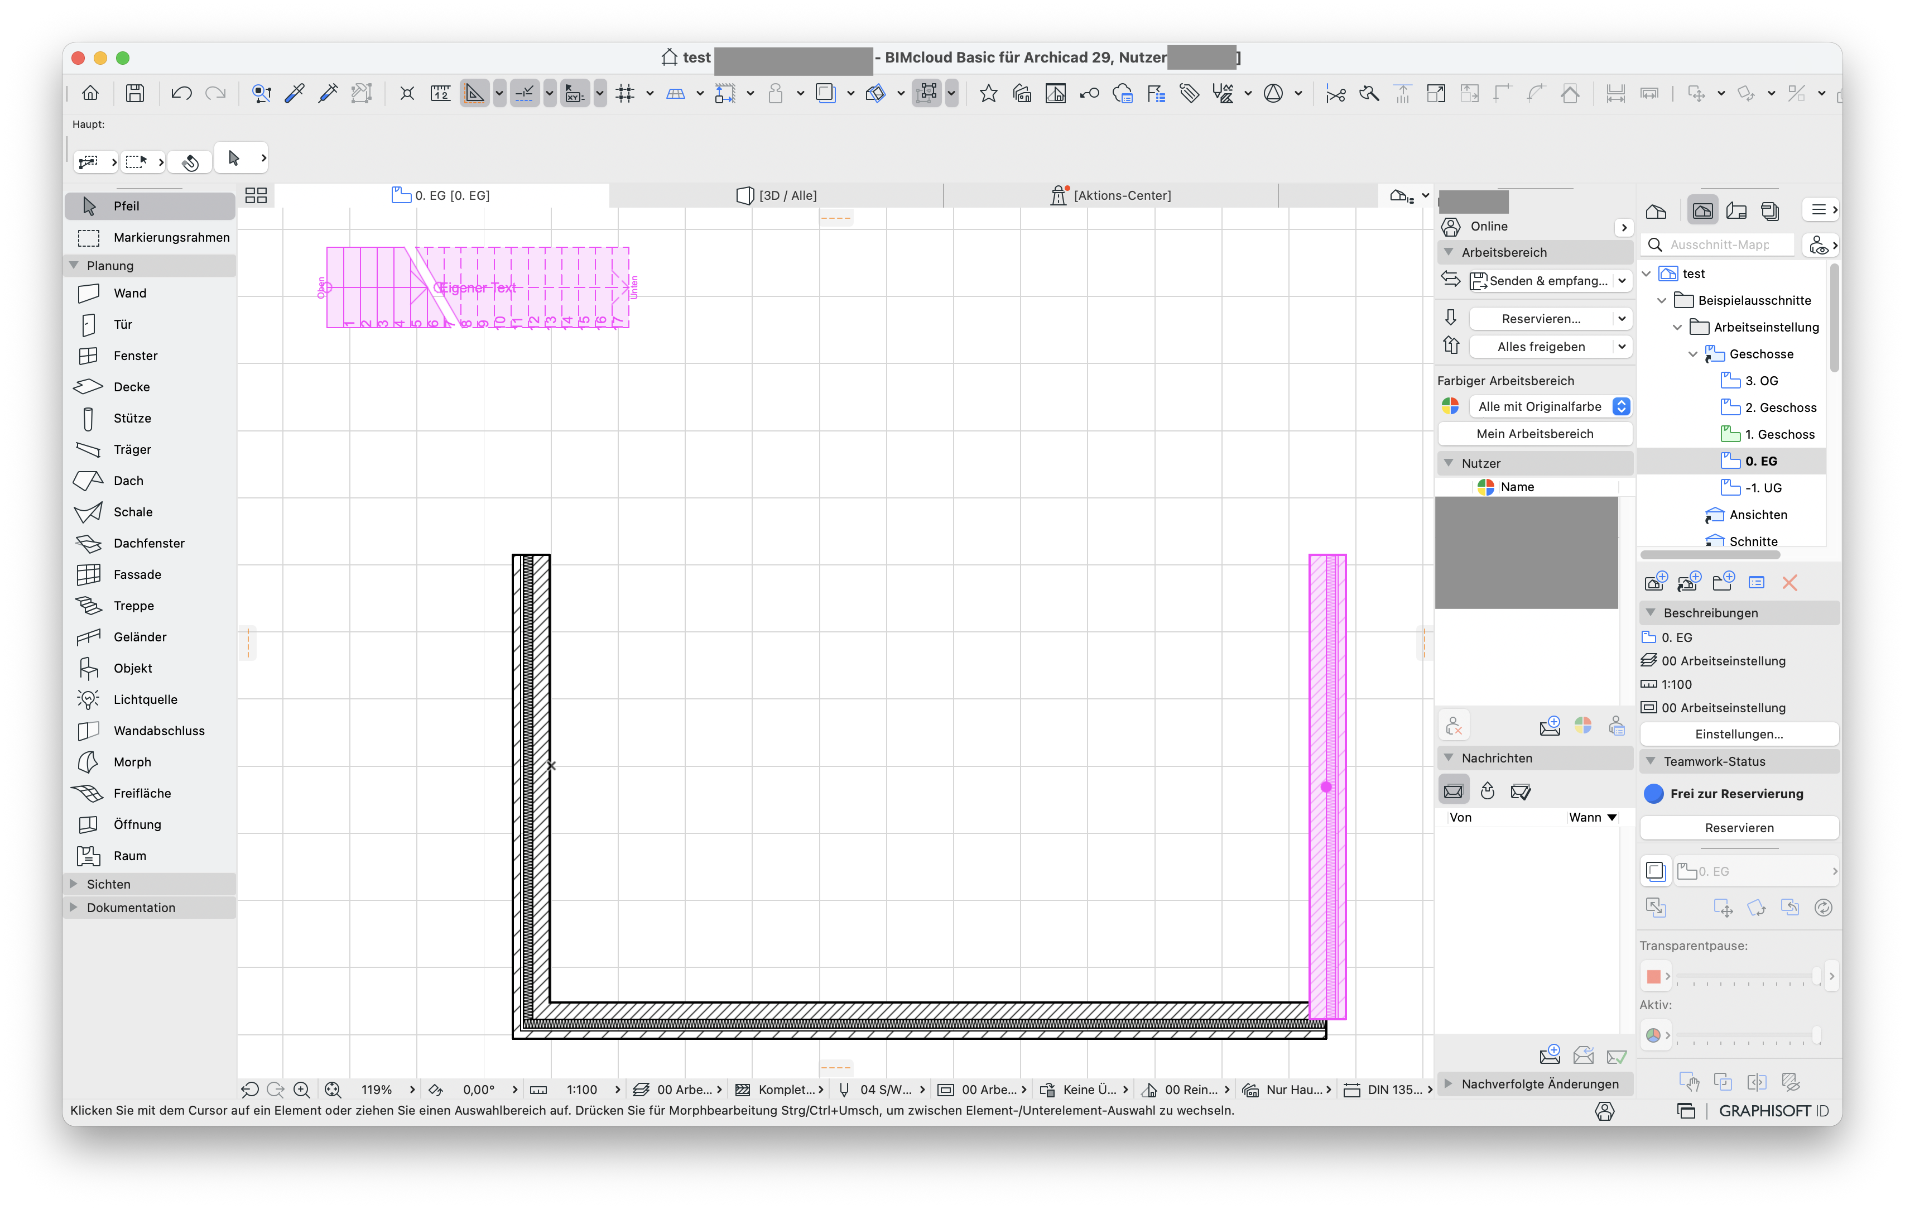Screen dimensions: 1905x1209
Task: Select the Fassade tool
Action: pos(150,574)
